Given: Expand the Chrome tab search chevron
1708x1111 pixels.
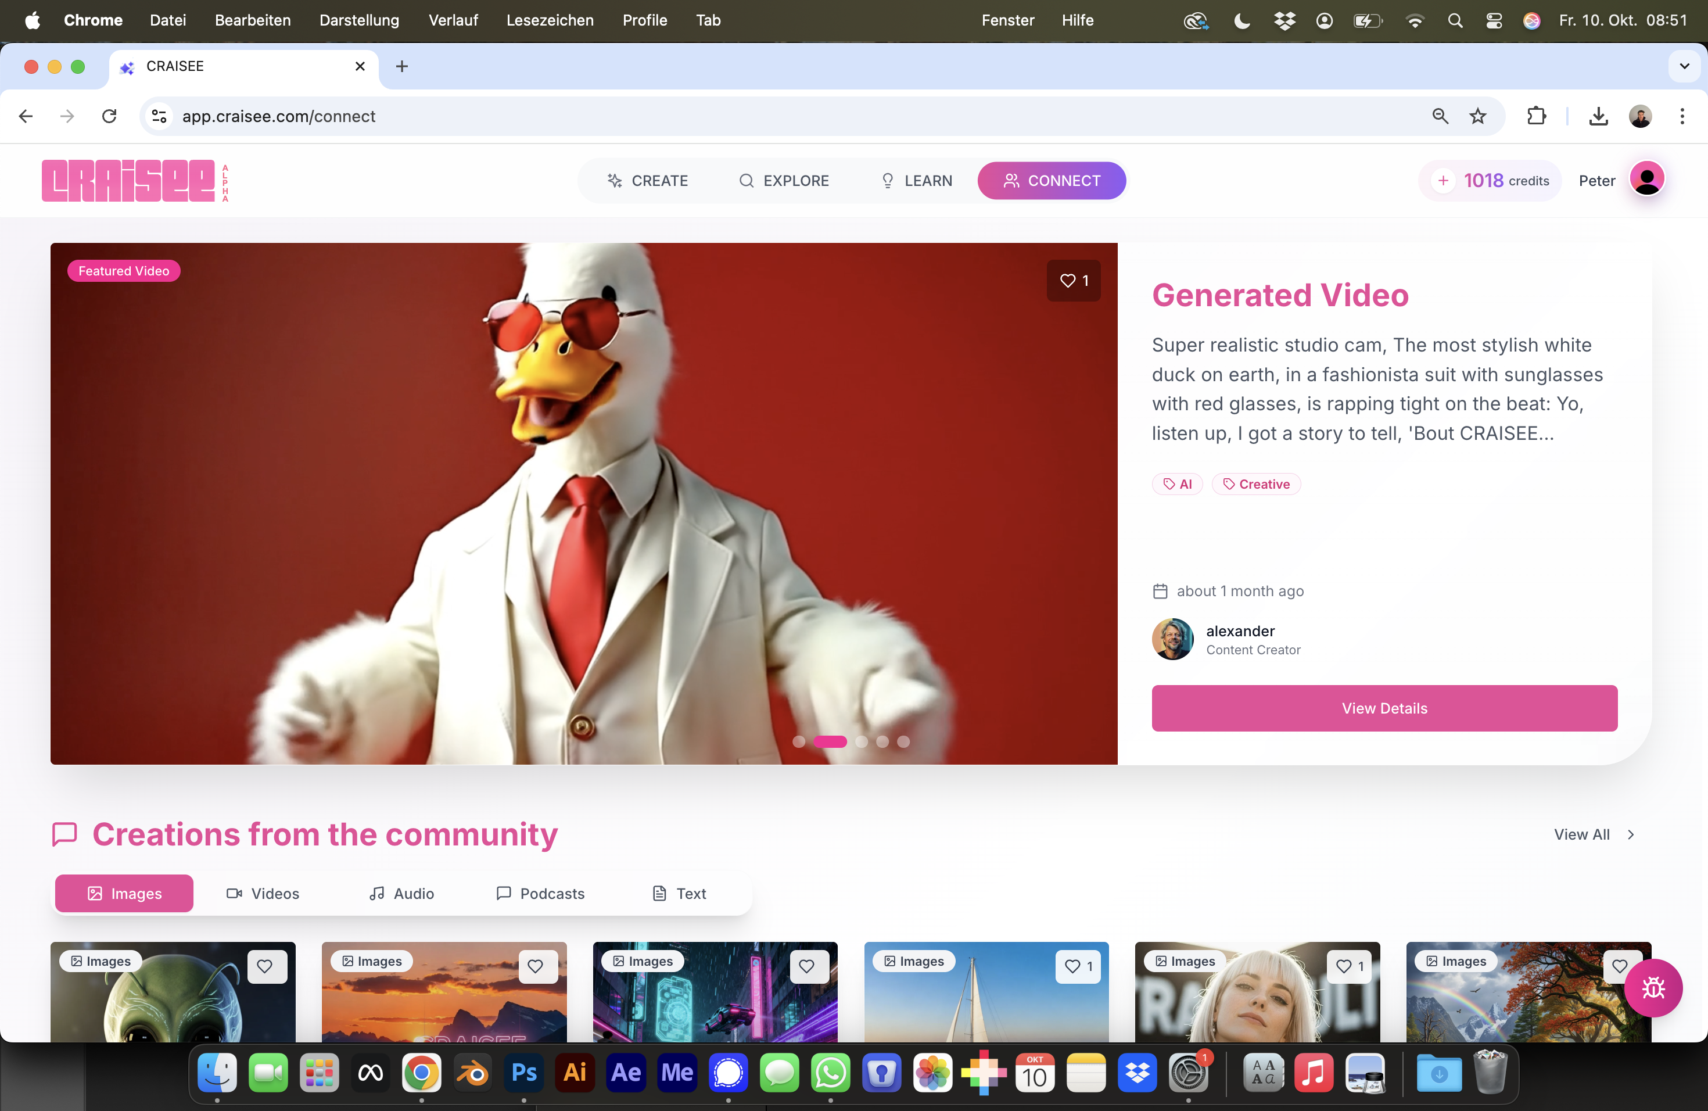Looking at the screenshot, I should [1684, 66].
